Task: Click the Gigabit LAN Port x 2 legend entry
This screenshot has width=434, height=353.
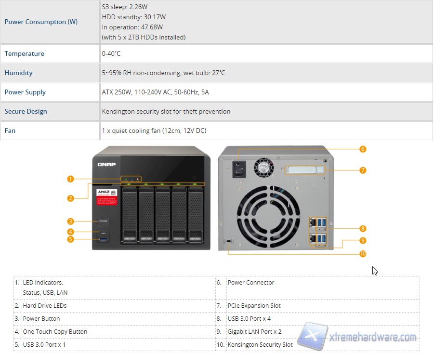Action: tap(254, 331)
